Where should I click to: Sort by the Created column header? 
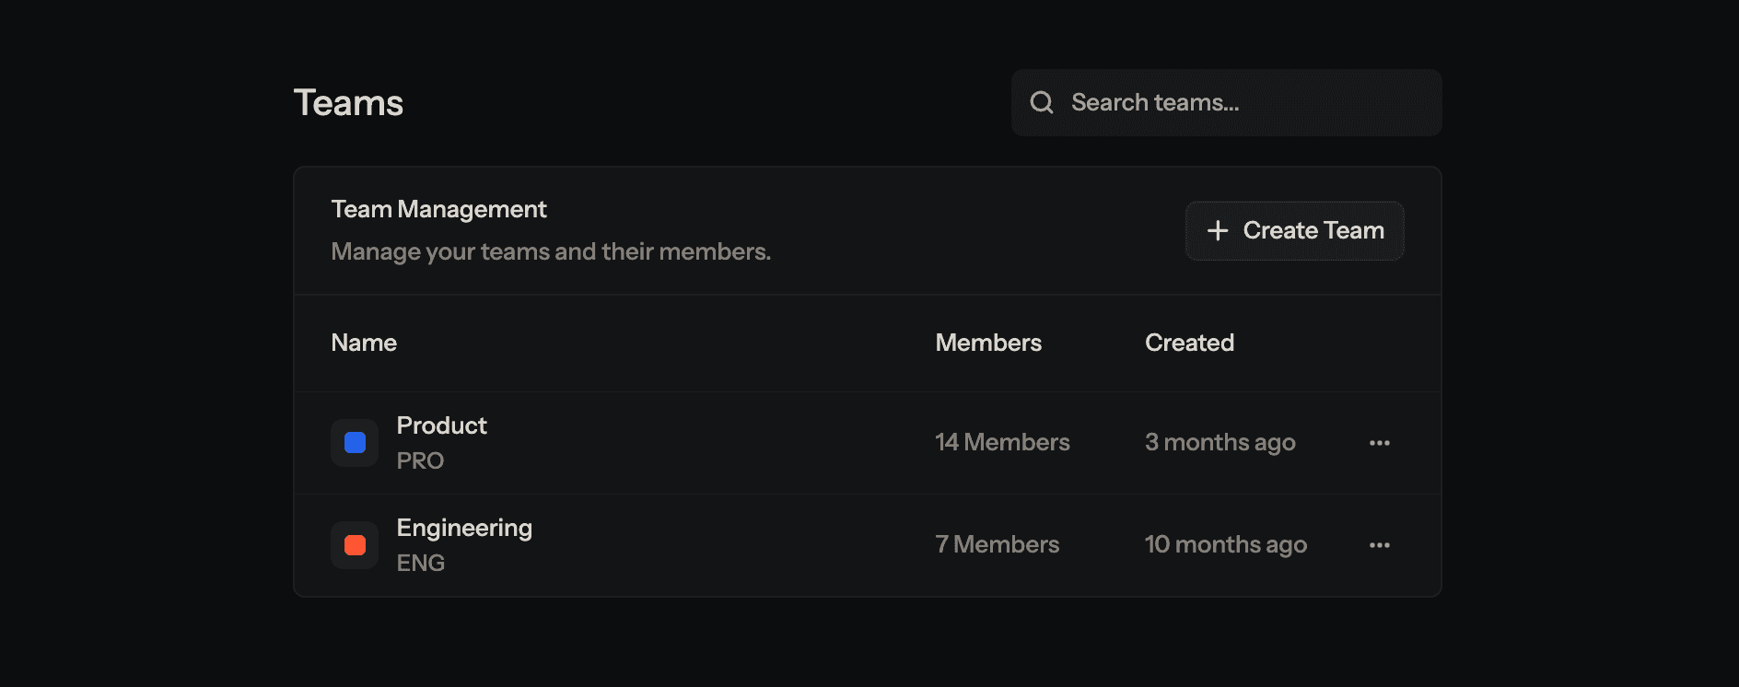[x=1189, y=343]
